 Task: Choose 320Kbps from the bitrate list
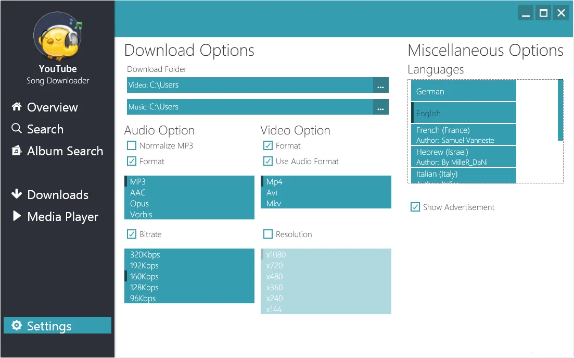(x=145, y=255)
